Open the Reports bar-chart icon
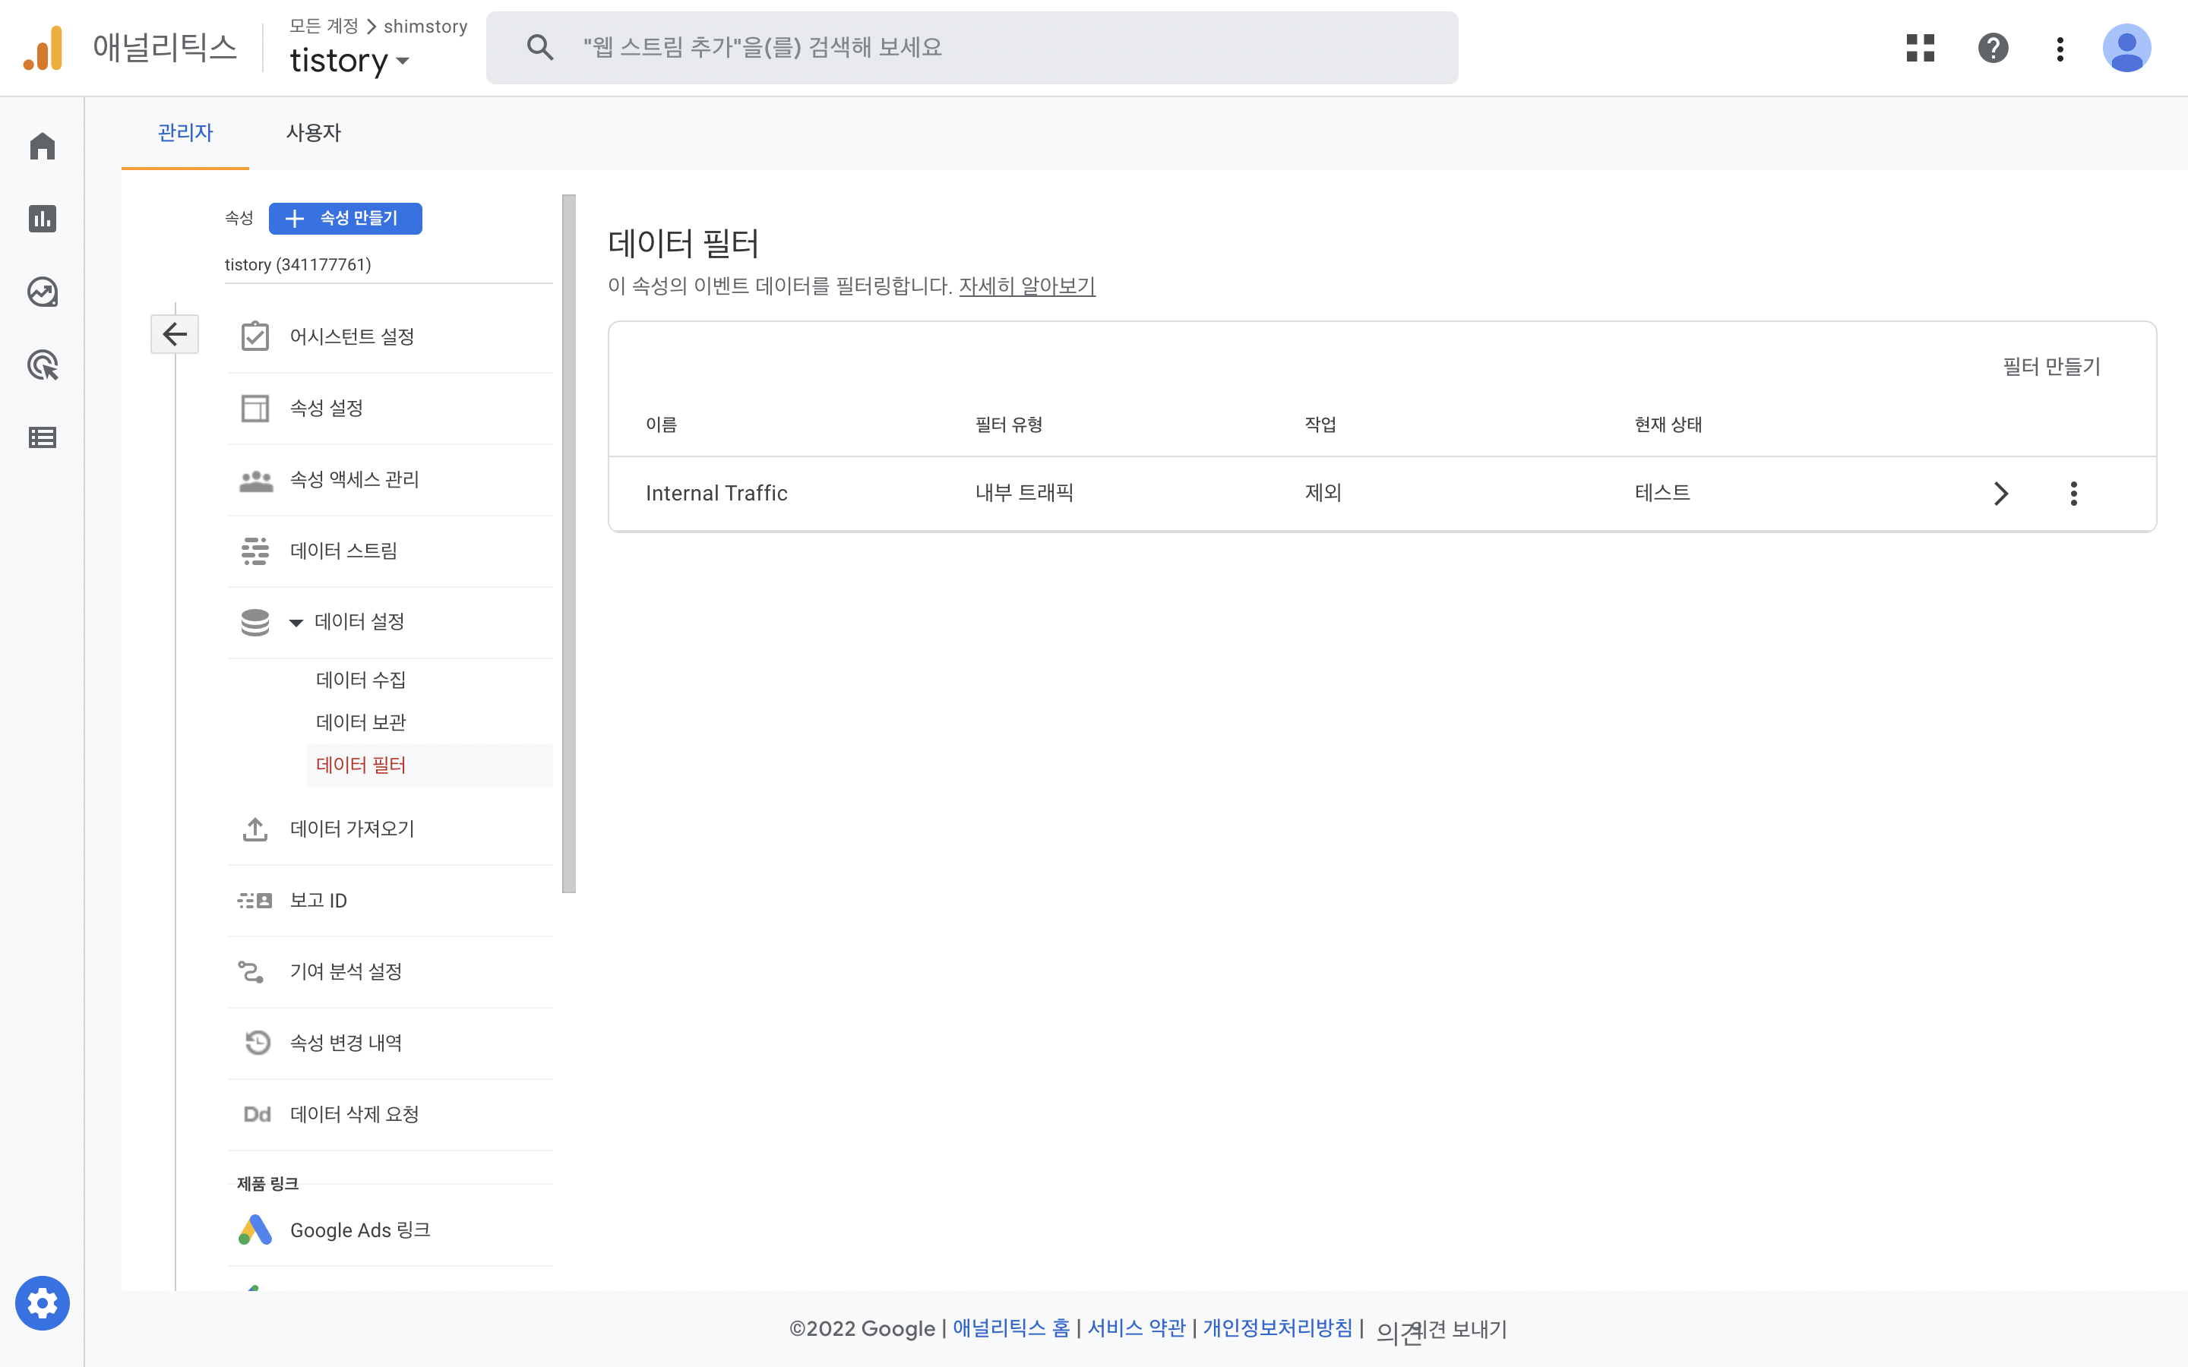This screenshot has height=1367, width=2188. pyautogui.click(x=43, y=219)
